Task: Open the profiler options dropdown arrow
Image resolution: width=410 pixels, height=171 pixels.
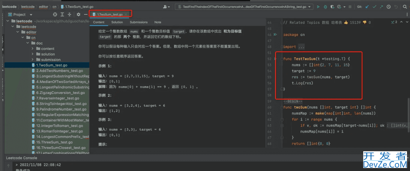Action: (344, 7)
